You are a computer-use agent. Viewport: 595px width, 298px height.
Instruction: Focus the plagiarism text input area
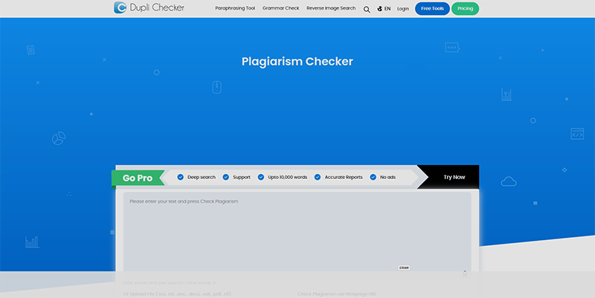(x=297, y=230)
